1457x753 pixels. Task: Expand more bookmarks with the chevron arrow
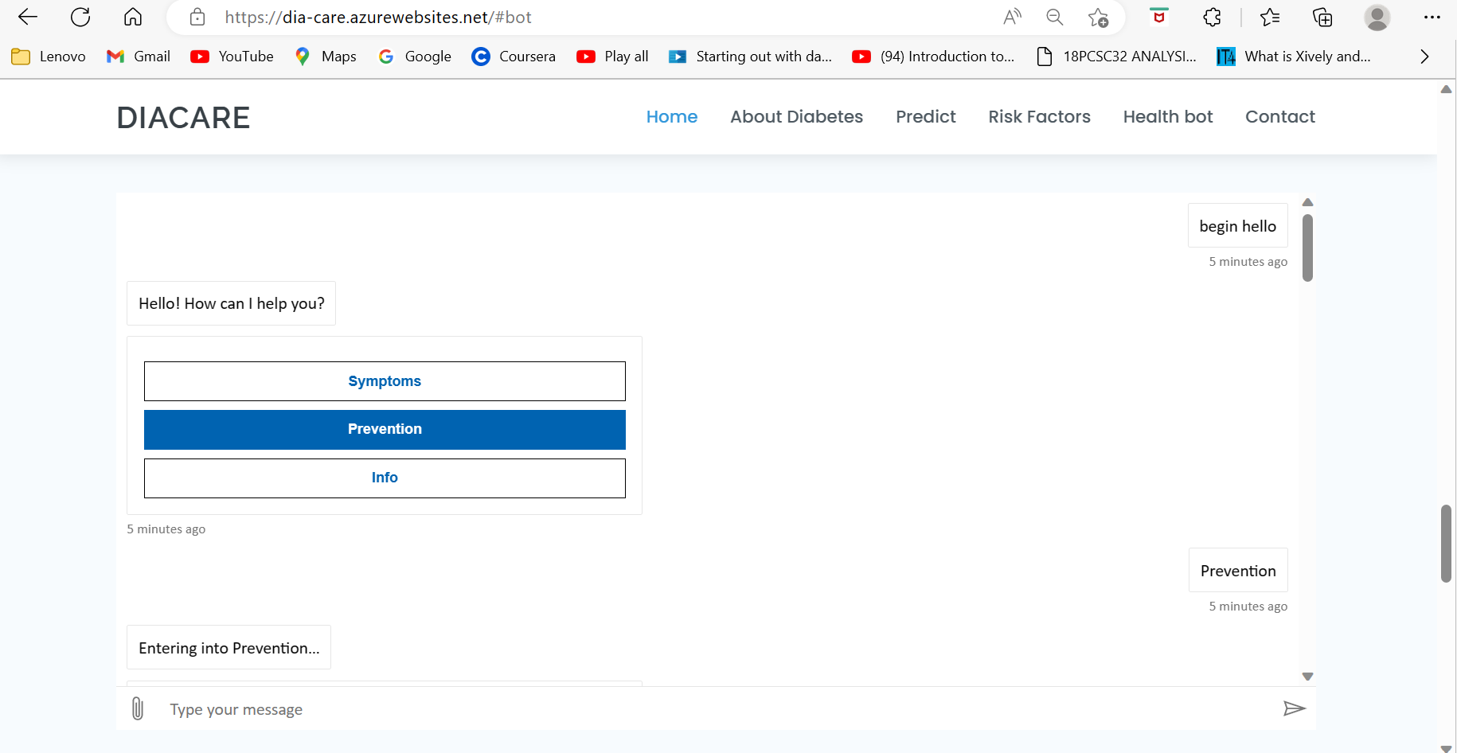click(x=1424, y=56)
